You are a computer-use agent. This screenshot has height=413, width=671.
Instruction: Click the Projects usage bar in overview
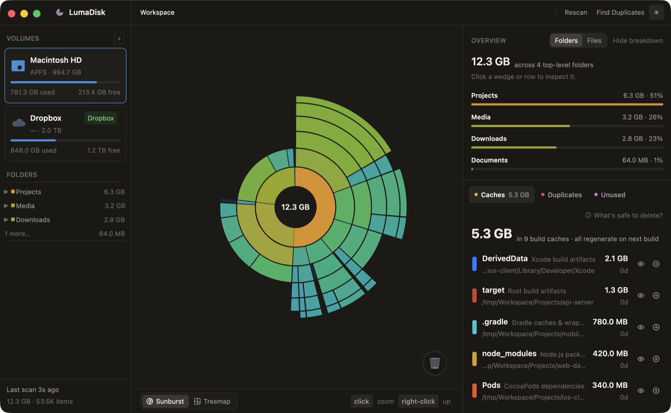(x=567, y=104)
